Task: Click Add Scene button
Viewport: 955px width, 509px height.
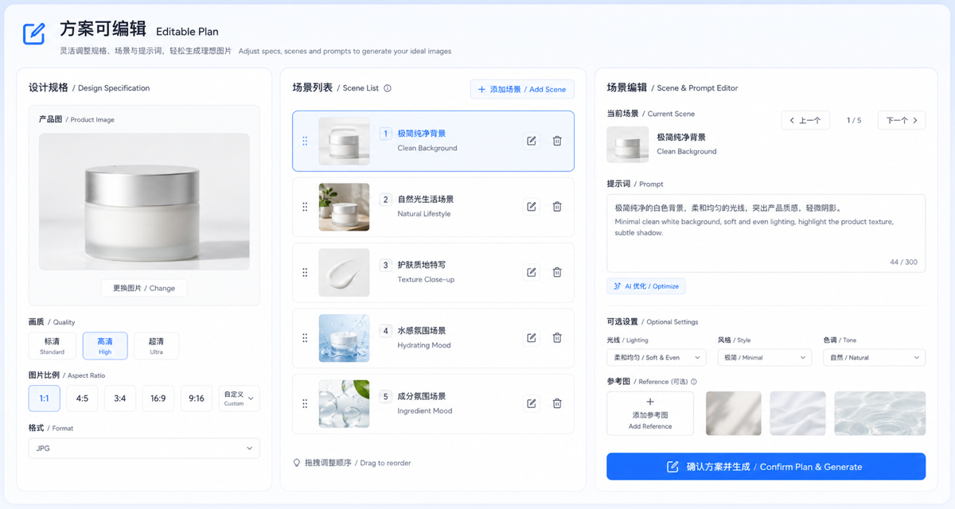Action: pos(522,89)
